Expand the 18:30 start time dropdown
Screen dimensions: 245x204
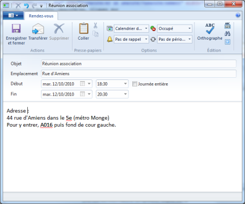click(125, 84)
